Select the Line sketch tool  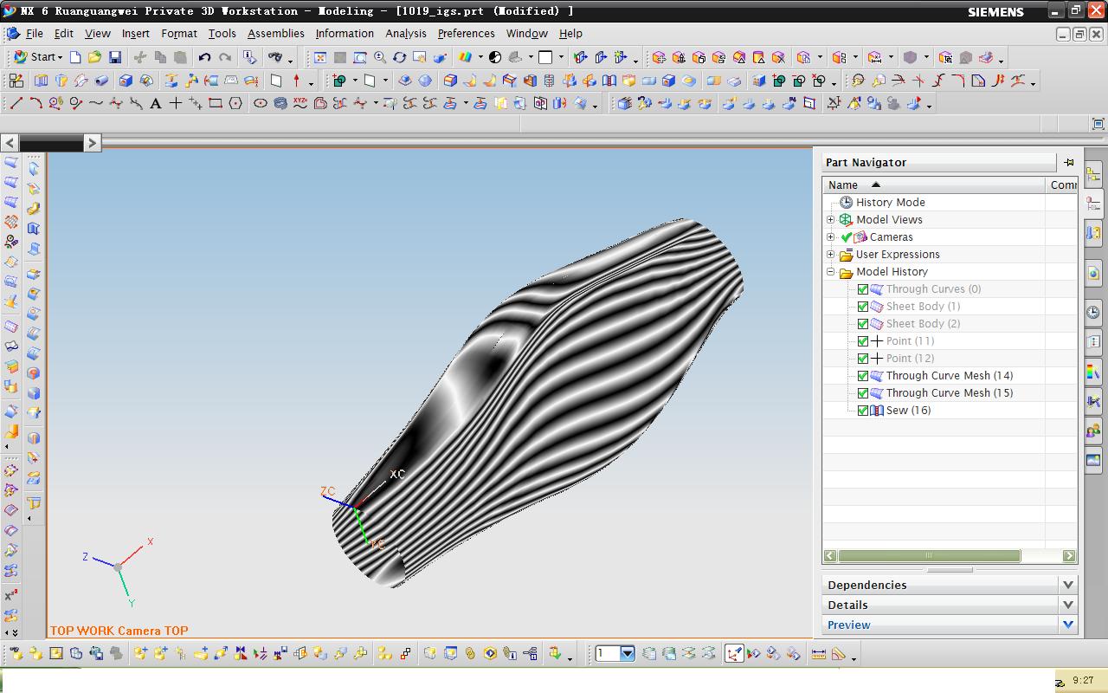point(16,103)
